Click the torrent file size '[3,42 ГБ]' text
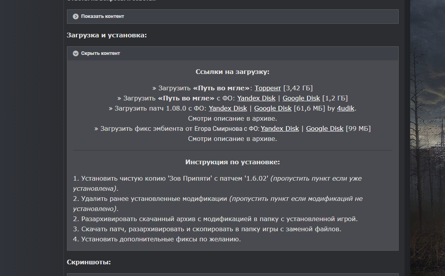Screen dimensions: 445x276 (298, 88)
